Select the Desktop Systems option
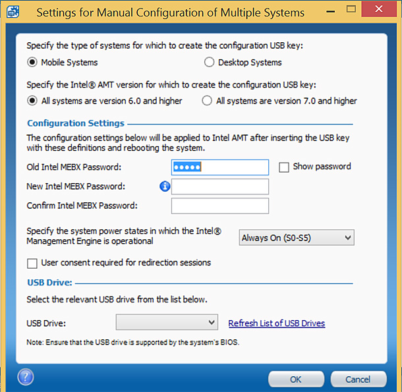Image resolution: width=402 pixels, height=392 pixels. [x=210, y=63]
